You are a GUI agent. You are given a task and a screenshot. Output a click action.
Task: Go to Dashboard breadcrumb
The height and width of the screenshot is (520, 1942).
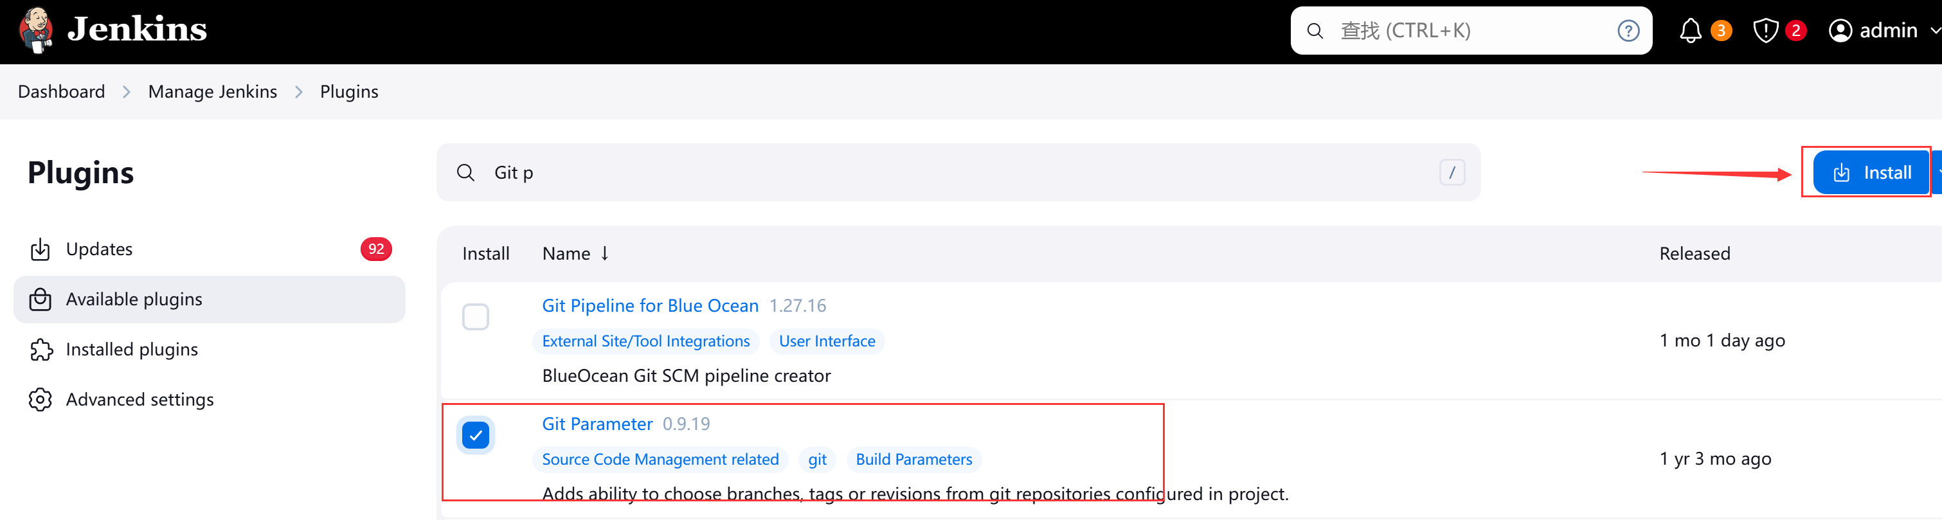(x=61, y=91)
